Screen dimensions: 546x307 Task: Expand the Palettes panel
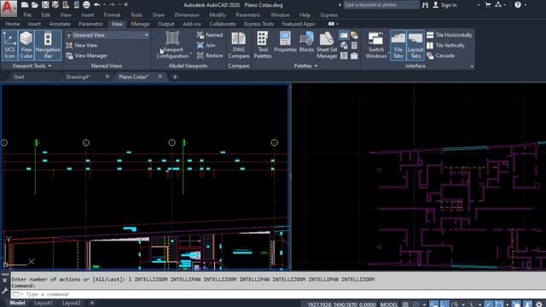pyautogui.click(x=305, y=66)
